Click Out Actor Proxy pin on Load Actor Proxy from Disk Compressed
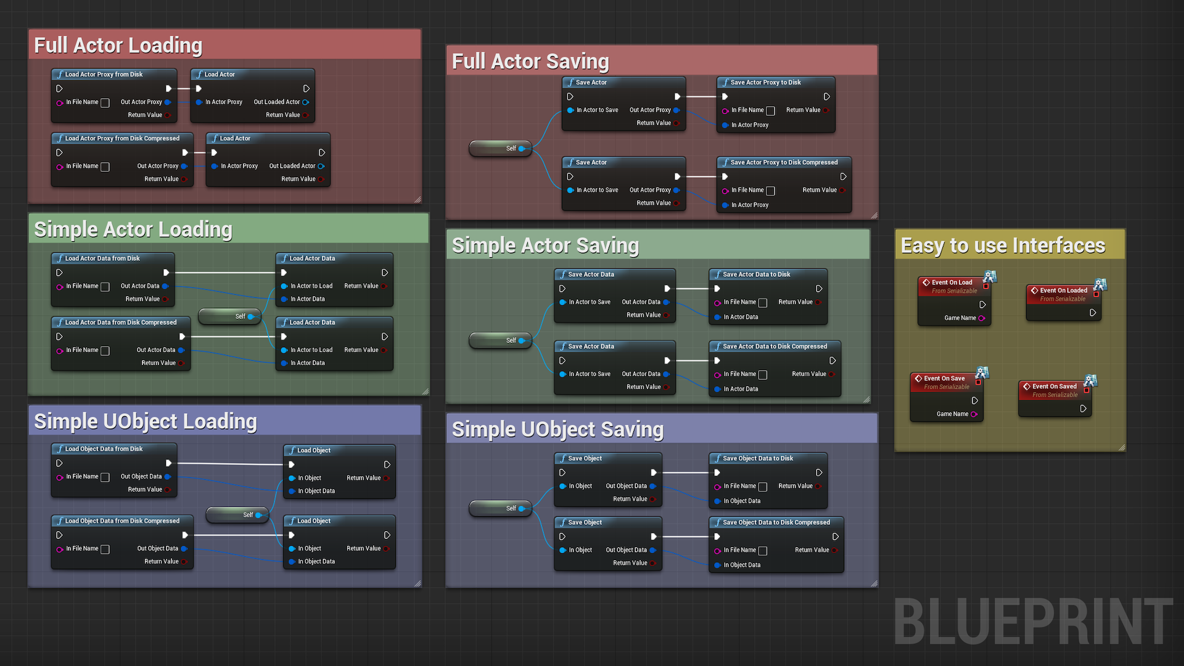Viewport: 1184px width, 666px height. (x=184, y=166)
